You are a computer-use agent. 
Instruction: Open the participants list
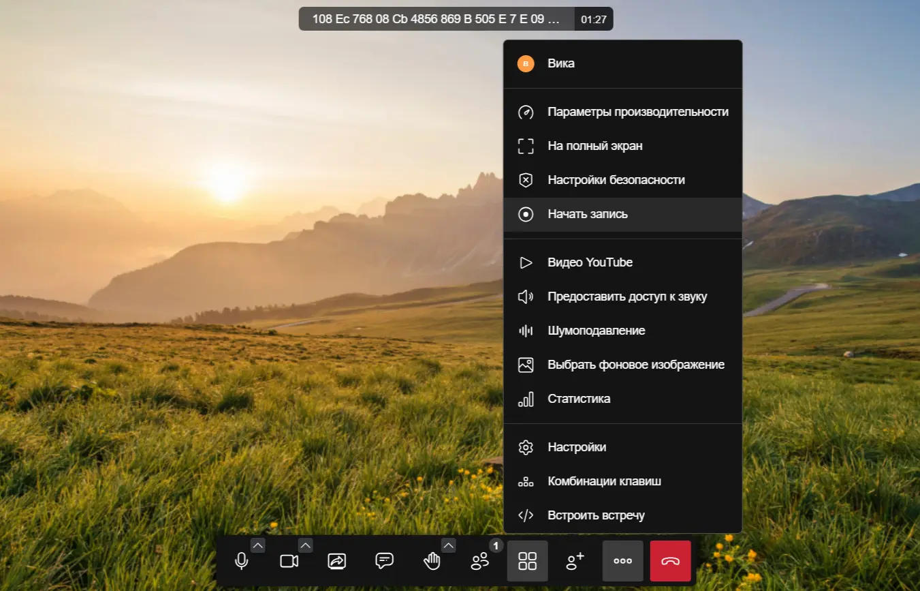480,561
